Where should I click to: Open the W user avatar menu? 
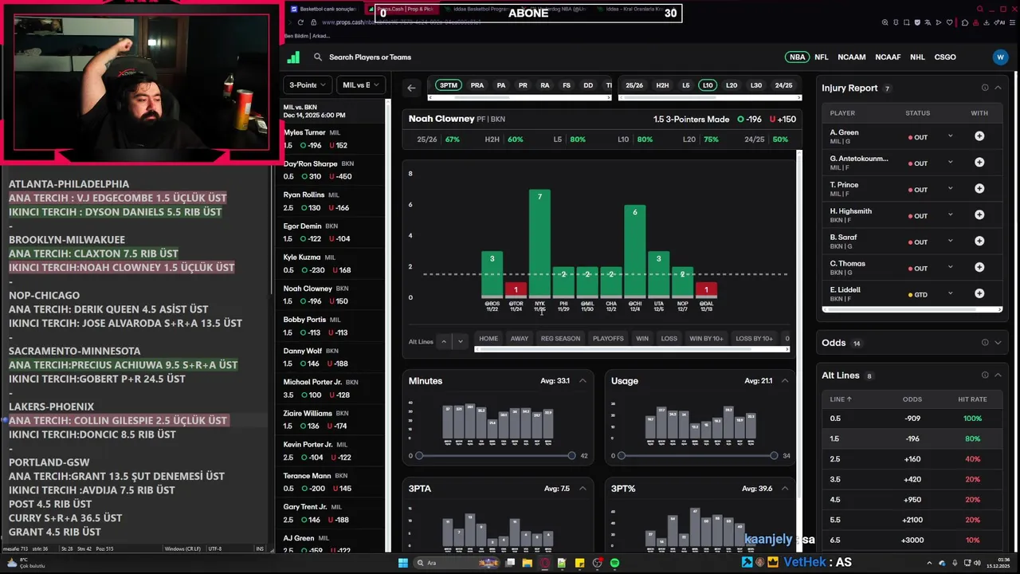1000,57
